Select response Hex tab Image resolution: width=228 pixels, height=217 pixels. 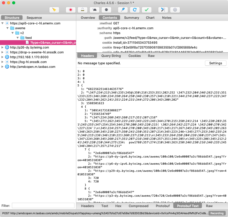click(x=118, y=206)
